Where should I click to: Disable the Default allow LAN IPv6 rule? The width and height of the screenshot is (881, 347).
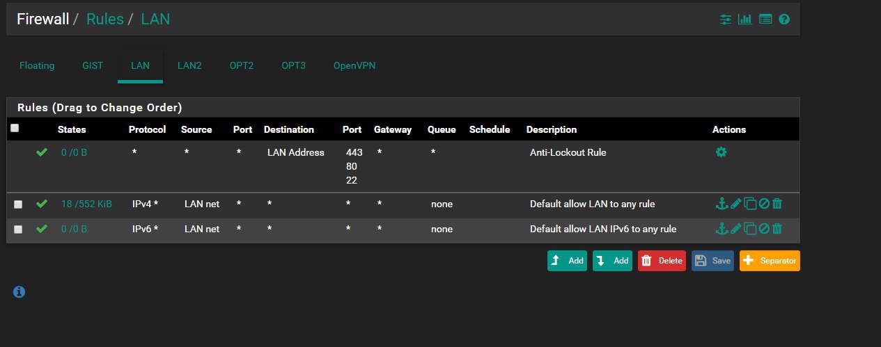(764, 228)
